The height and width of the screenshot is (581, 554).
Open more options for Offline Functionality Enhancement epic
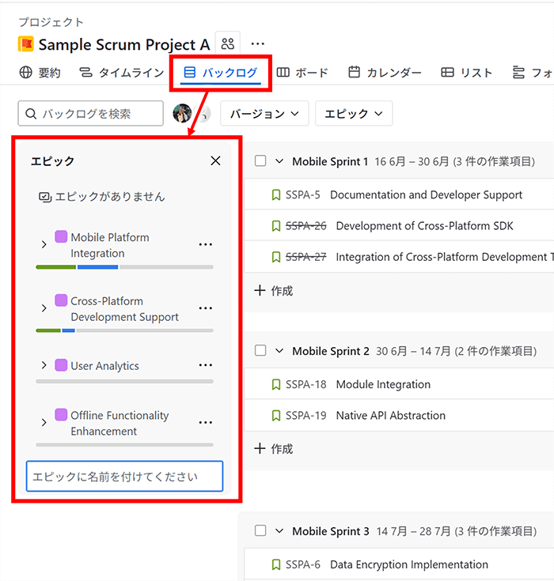pyautogui.click(x=206, y=422)
